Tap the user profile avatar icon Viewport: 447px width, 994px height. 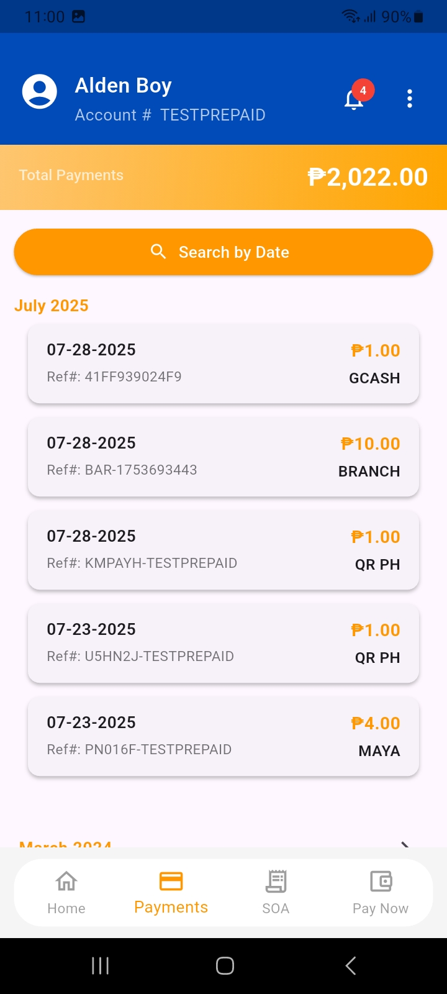click(40, 92)
